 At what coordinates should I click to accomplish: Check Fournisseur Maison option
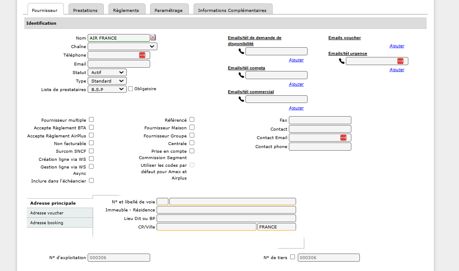pyautogui.click(x=192, y=127)
